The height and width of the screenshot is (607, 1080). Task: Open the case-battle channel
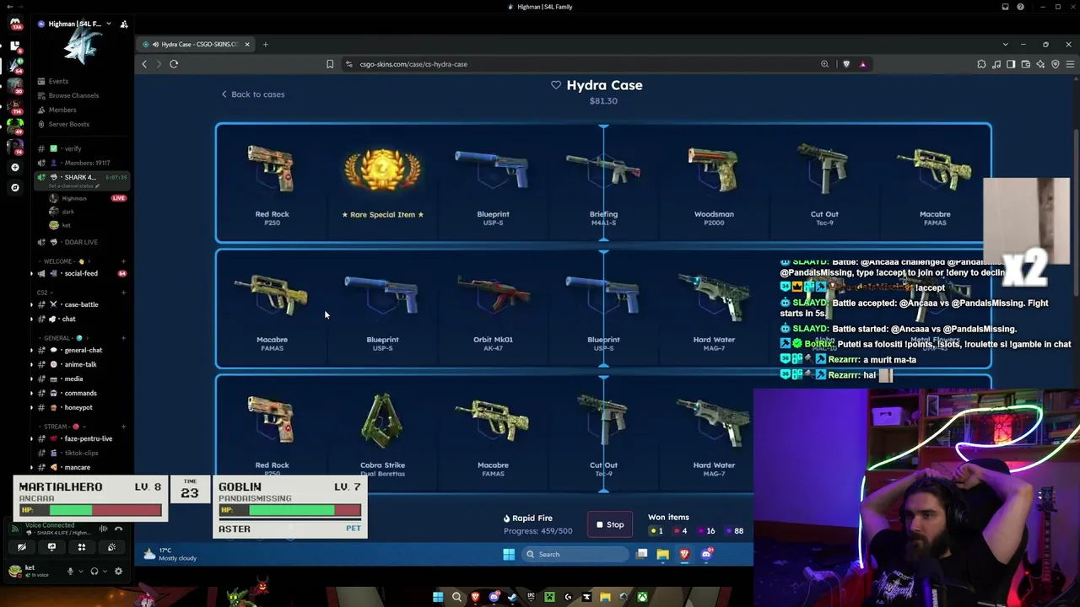[81, 304]
